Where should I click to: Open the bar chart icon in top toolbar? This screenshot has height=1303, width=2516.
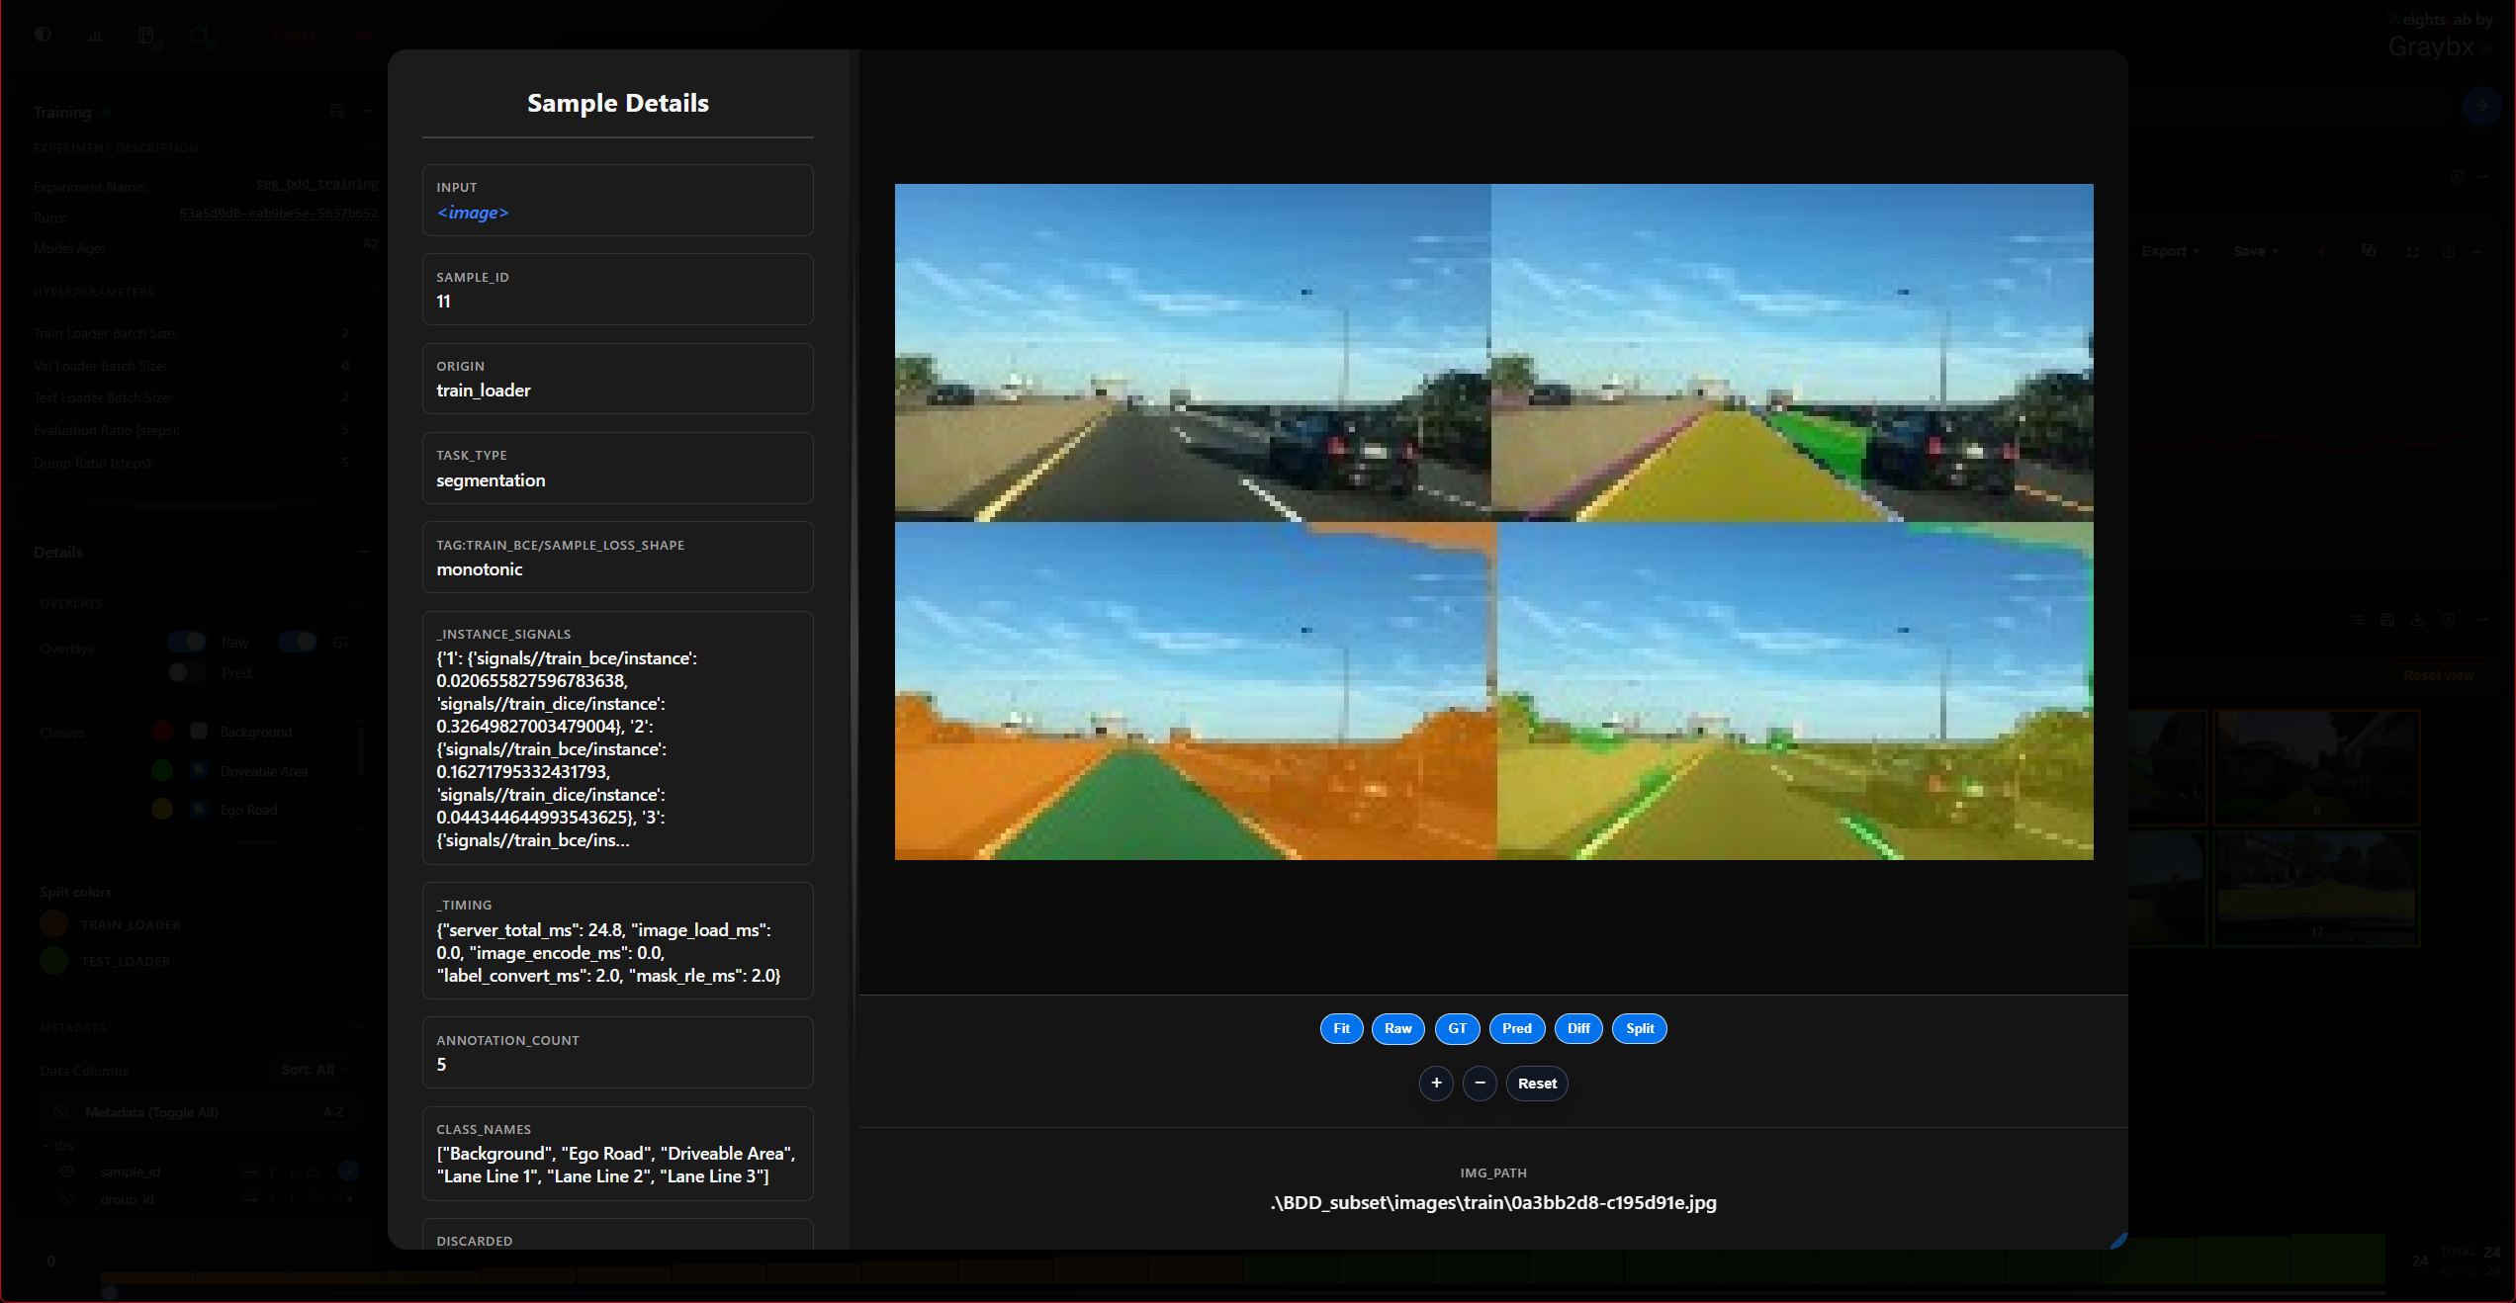click(x=95, y=35)
